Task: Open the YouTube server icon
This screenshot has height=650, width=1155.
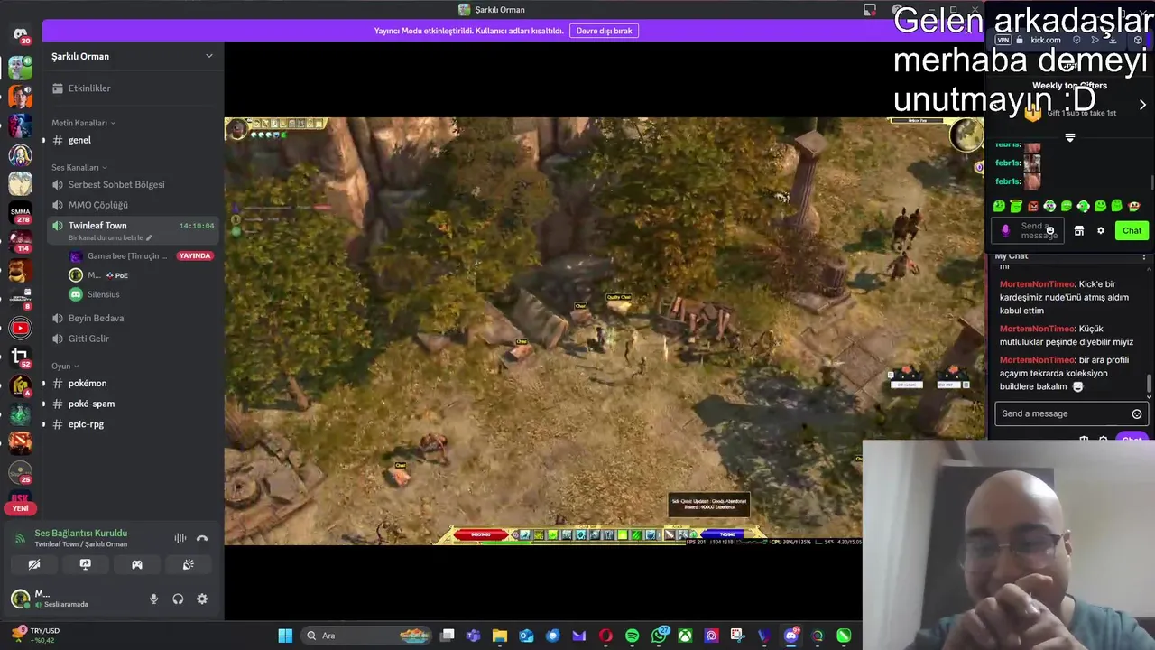Action: click(x=20, y=328)
